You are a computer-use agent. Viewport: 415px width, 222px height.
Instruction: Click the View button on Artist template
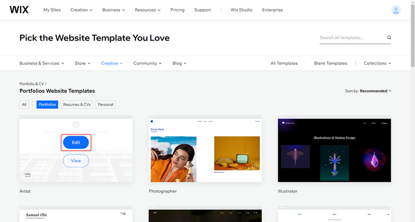(76, 160)
